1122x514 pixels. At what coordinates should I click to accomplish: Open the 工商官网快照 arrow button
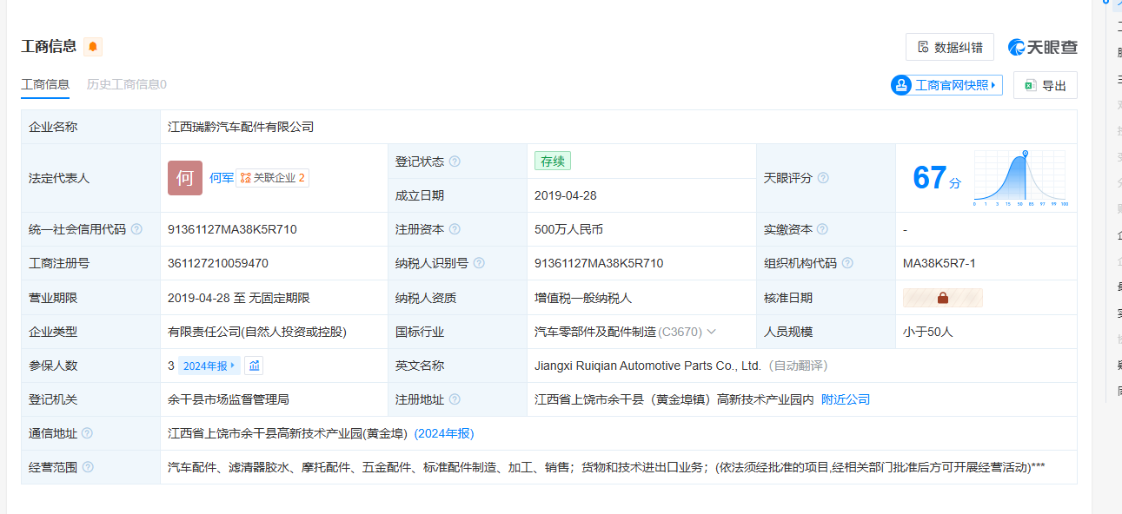(946, 85)
